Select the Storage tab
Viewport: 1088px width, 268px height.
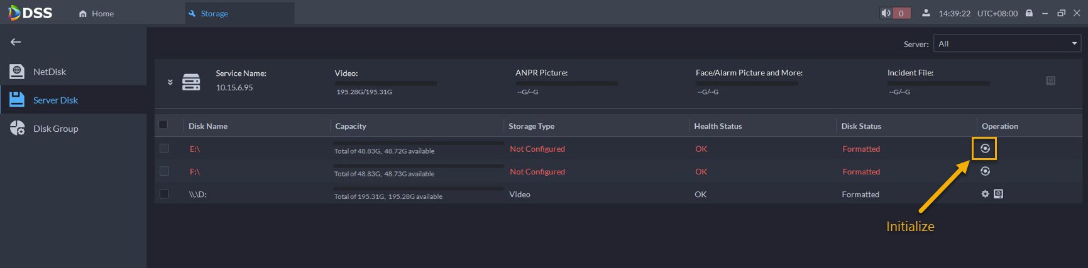click(214, 13)
